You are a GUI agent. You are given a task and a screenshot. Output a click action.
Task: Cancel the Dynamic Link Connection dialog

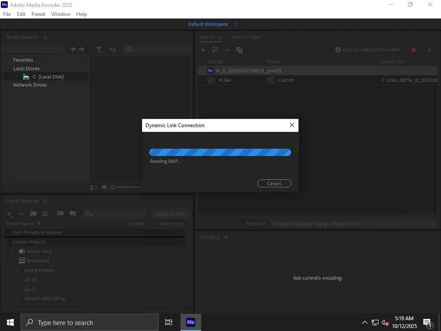(x=274, y=184)
